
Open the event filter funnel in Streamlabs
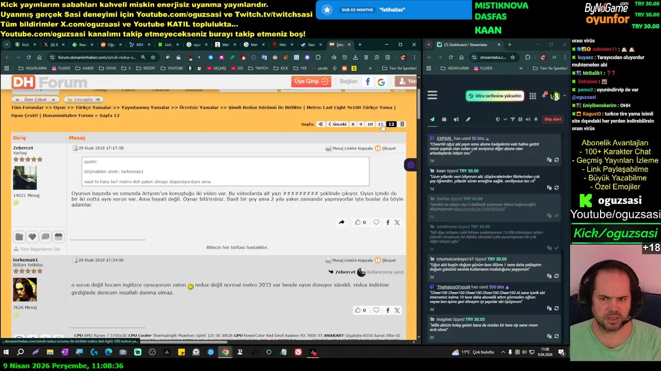click(x=513, y=120)
